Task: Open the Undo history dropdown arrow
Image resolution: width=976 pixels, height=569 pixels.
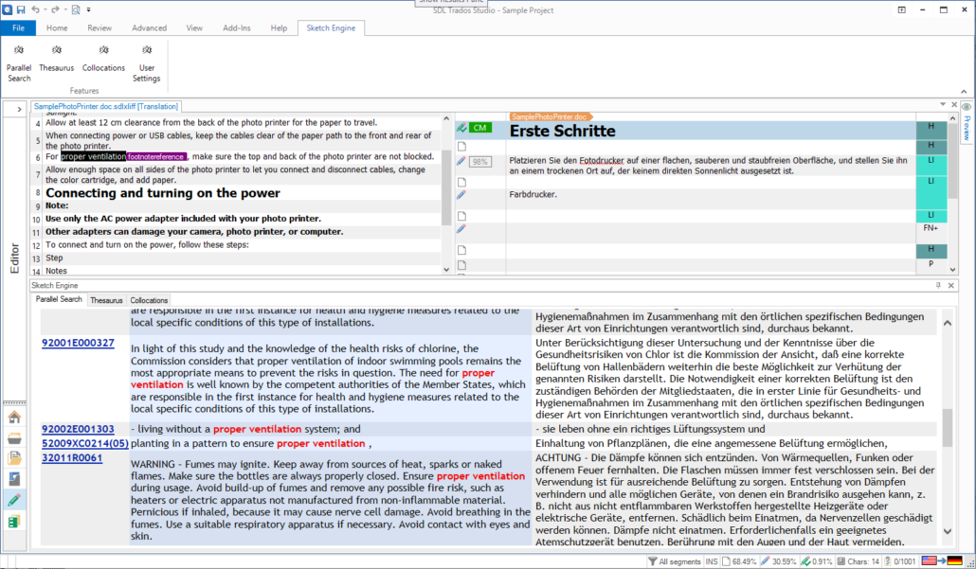Action: [46, 9]
